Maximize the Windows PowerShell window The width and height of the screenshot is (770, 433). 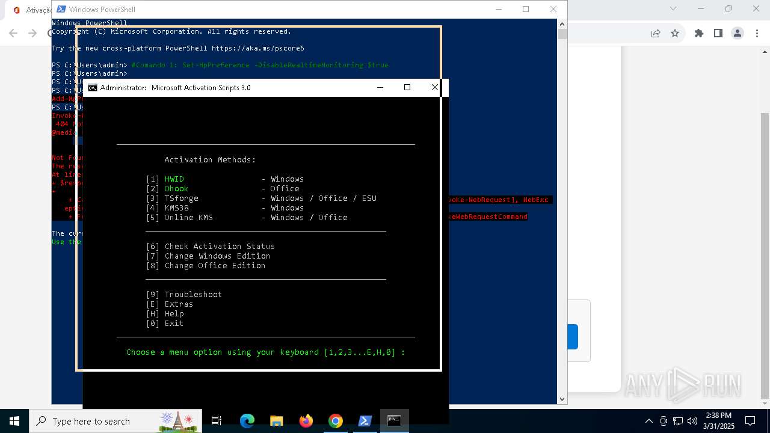tap(526, 9)
